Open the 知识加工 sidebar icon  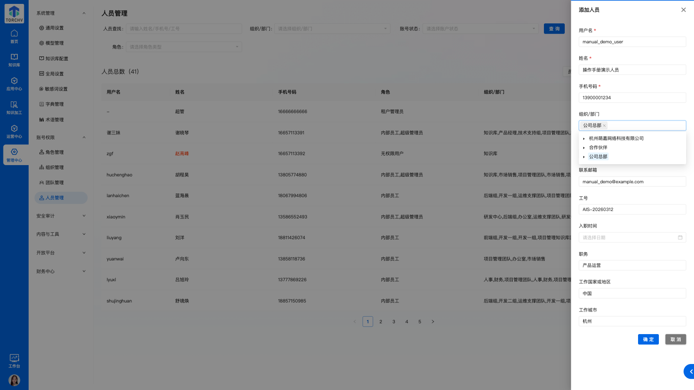14,107
